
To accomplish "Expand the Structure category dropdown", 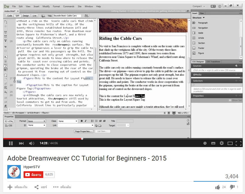I will [198, 18].
